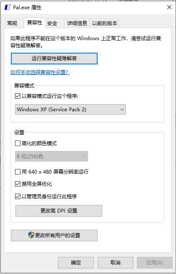Viewport: 176px width, 274px height.
Task: Close the Pal.exe 属性 dialog
Action: tap(169, 8)
